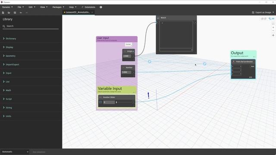
Task: Click the Origin x node value 2.000
Action: coord(127,56)
